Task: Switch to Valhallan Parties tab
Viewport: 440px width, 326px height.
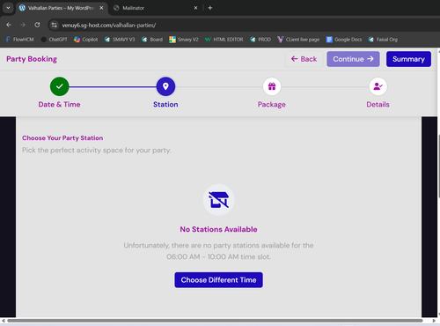Action: click(x=61, y=8)
